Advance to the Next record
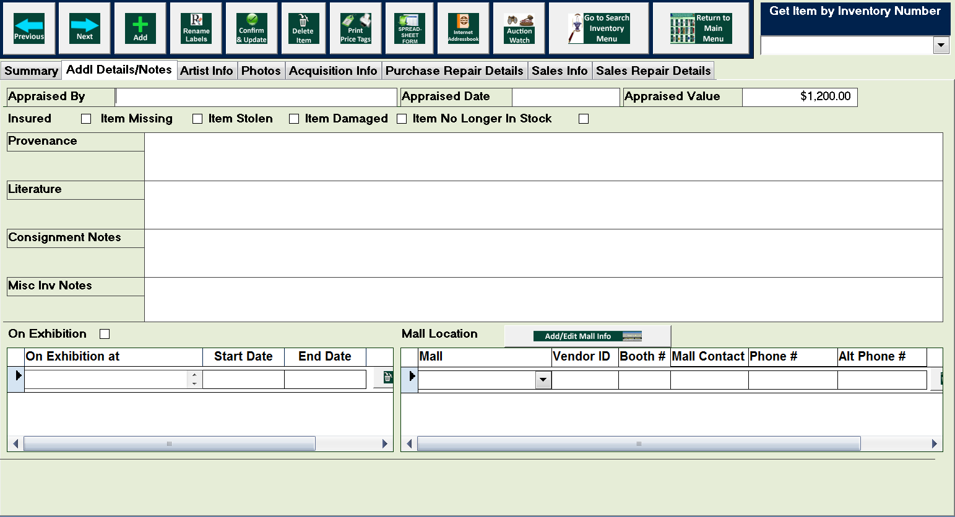 tap(85, 28)
